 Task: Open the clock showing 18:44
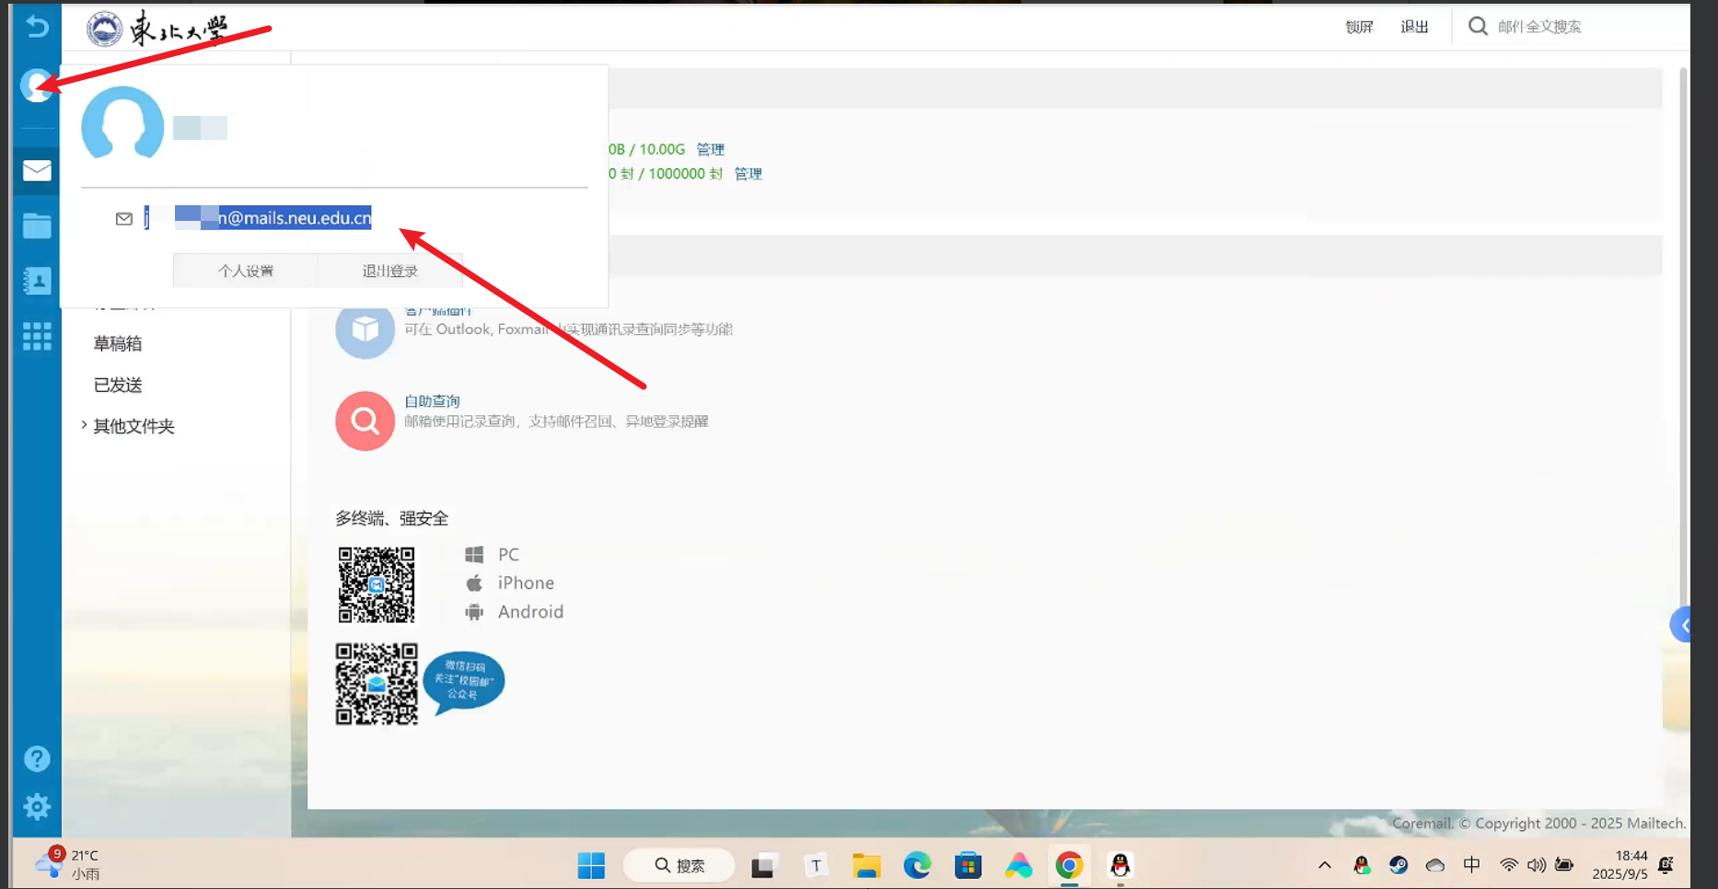pos(1620,865)
